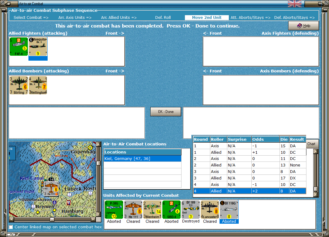Select the round 3 Allied DX result row

pos(250,178)
